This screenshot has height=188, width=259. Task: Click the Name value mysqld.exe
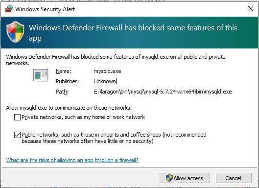108,71
